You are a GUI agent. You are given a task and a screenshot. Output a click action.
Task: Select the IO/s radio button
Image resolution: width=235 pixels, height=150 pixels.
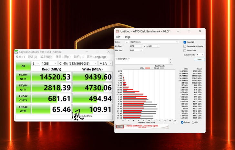(x=193, y=122)
